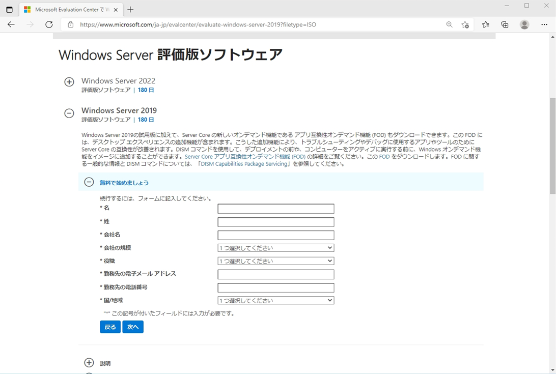
Task: Click the address bar URL
Action: tap(198, 24)
